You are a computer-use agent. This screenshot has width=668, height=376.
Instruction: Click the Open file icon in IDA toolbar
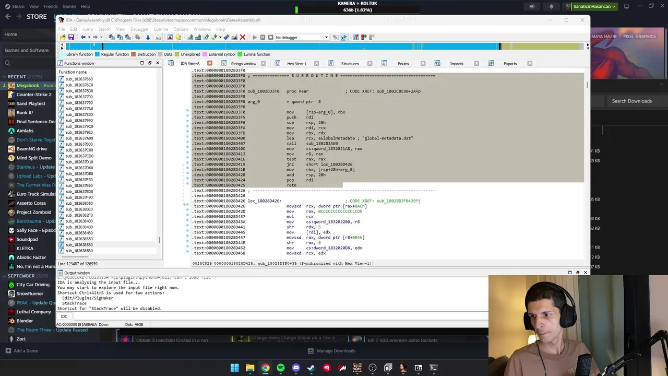[63, 37]
